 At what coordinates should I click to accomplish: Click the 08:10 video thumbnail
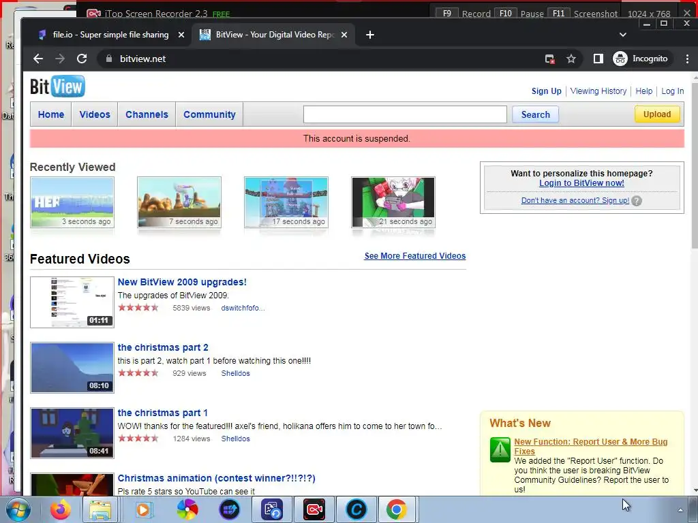pos(72,368)
